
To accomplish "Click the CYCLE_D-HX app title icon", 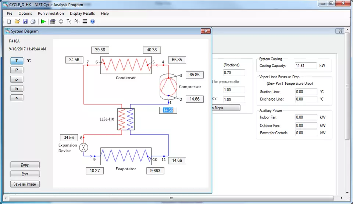I will (6, 4).
